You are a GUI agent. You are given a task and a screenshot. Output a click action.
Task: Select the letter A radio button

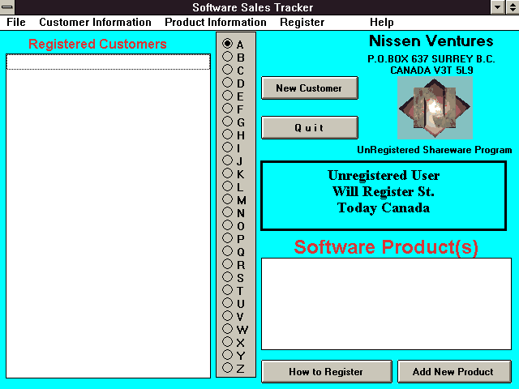click(x=228, y=44)
